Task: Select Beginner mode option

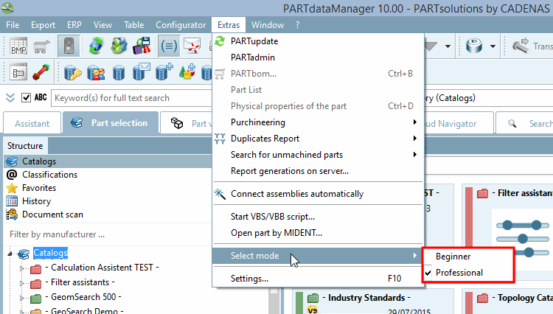Action: pyautogui.click(x=453, y=257)
